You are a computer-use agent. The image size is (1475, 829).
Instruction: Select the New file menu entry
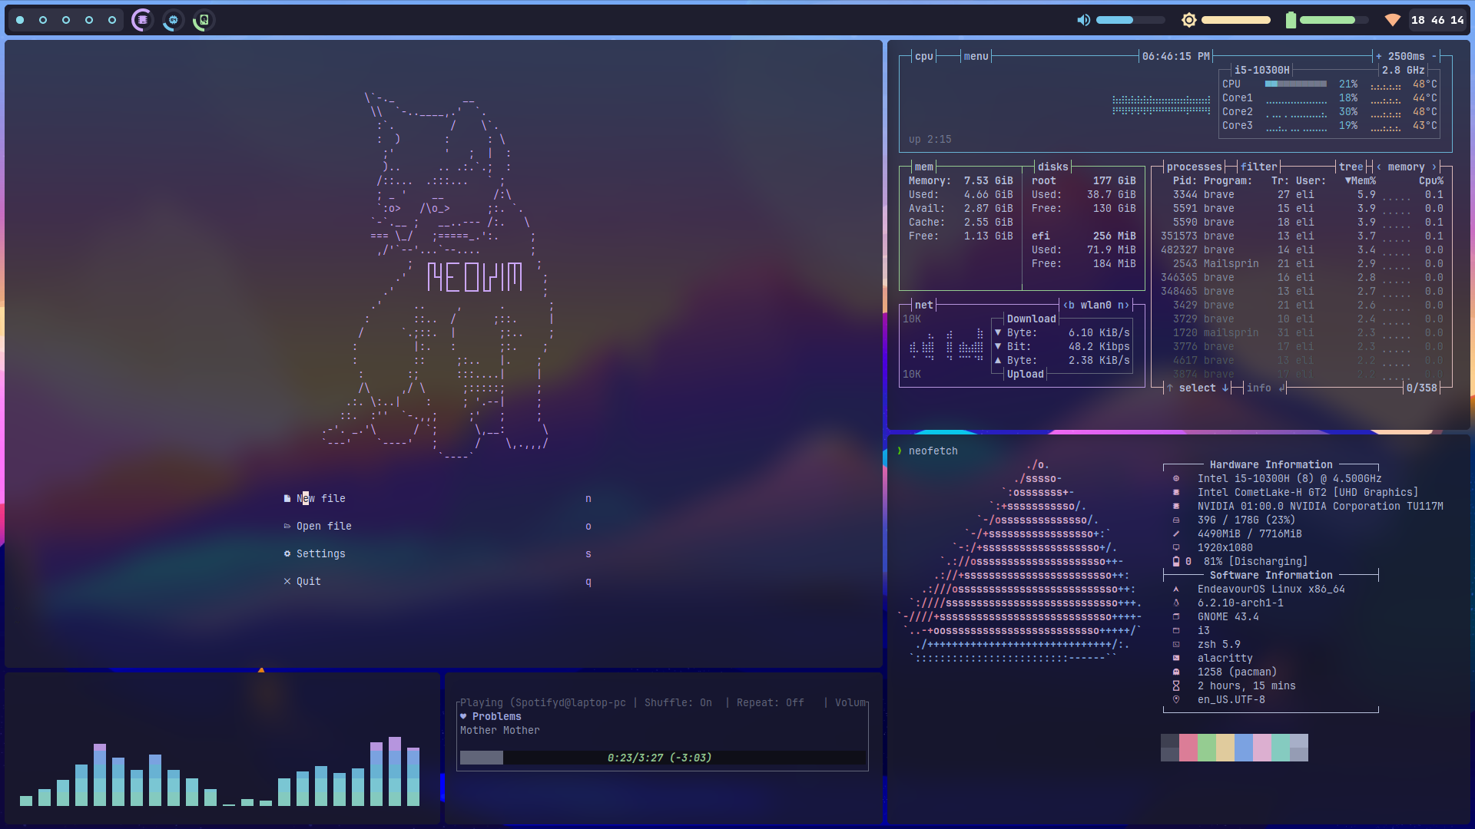(321, 499)
